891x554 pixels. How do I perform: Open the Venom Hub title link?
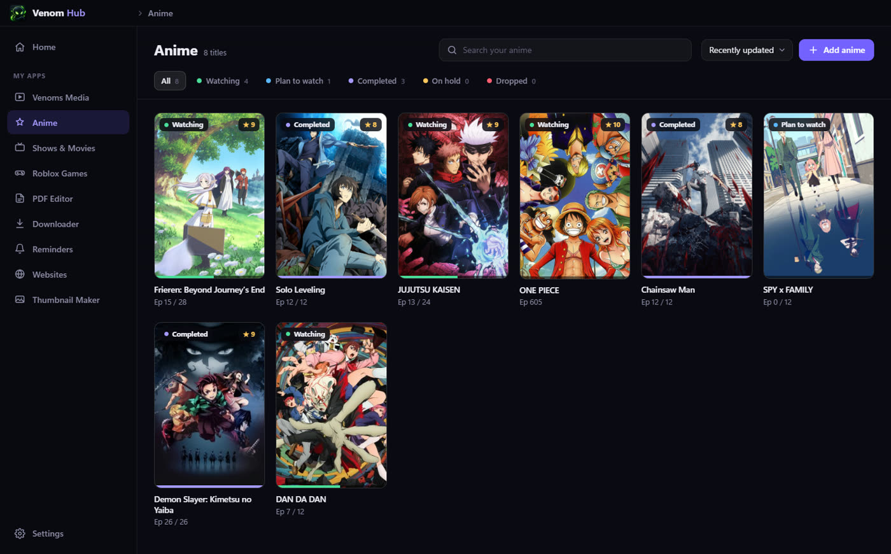tap(59, 13)
